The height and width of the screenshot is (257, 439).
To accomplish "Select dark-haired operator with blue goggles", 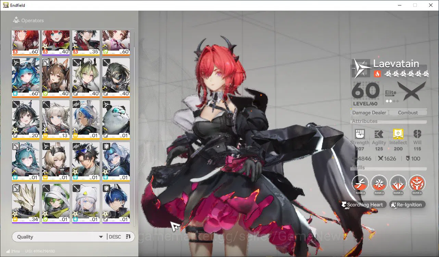I will [x=86, y=162].
